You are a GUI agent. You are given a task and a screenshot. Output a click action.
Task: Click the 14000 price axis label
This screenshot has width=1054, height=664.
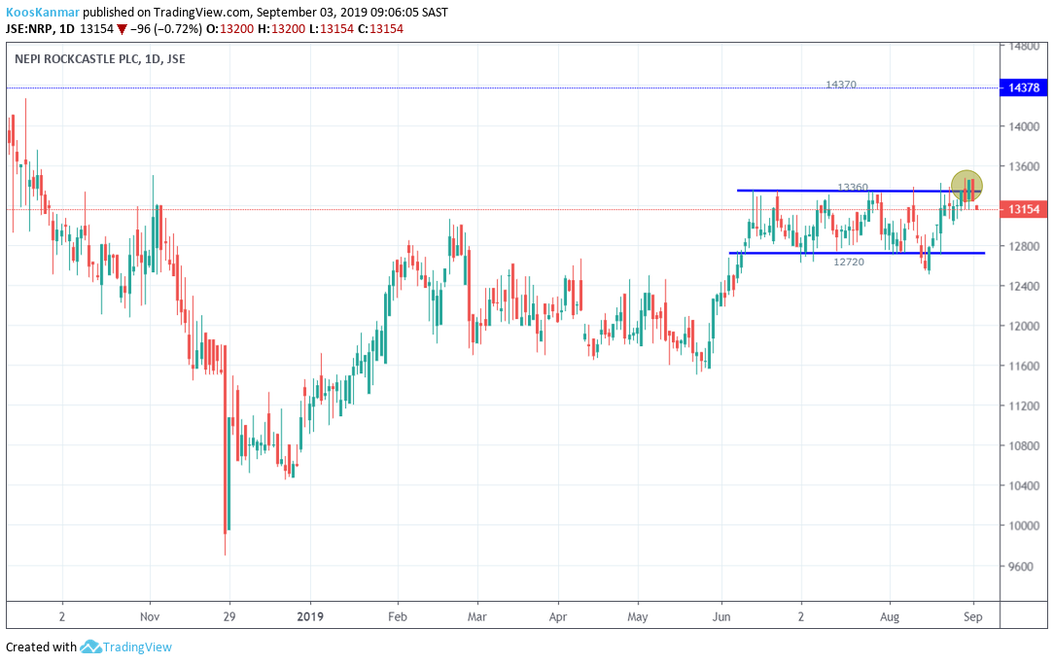point(1023,126)
